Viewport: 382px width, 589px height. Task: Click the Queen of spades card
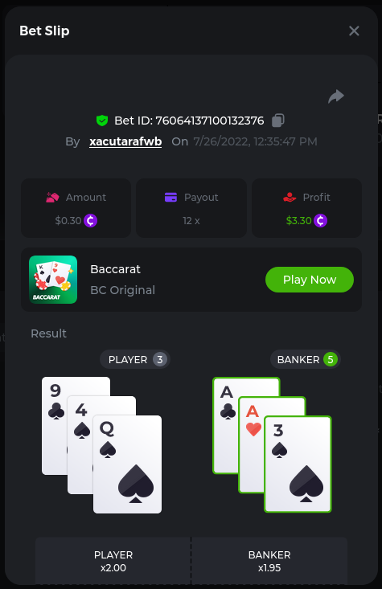(127, 464)
